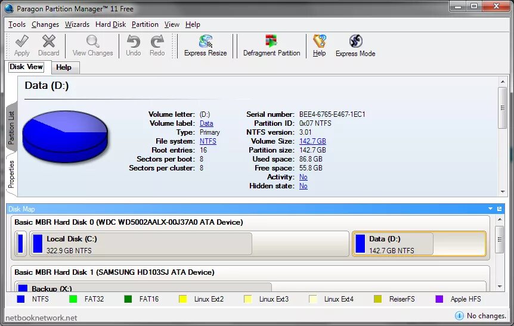Click Disk Map scrollbar down arrow
The image size is (514, 326).
click(500, 287)
